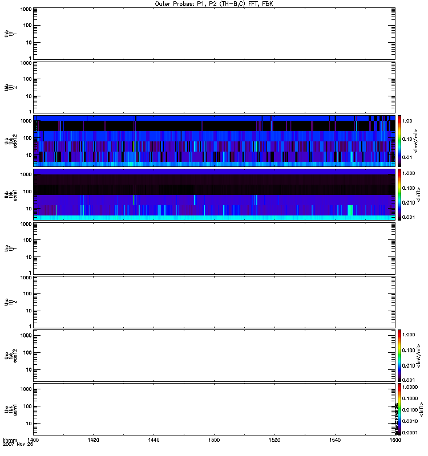The image size is (428, 456).
Task: Click the 1400 time axis label
Action: [x=34, y=441]
